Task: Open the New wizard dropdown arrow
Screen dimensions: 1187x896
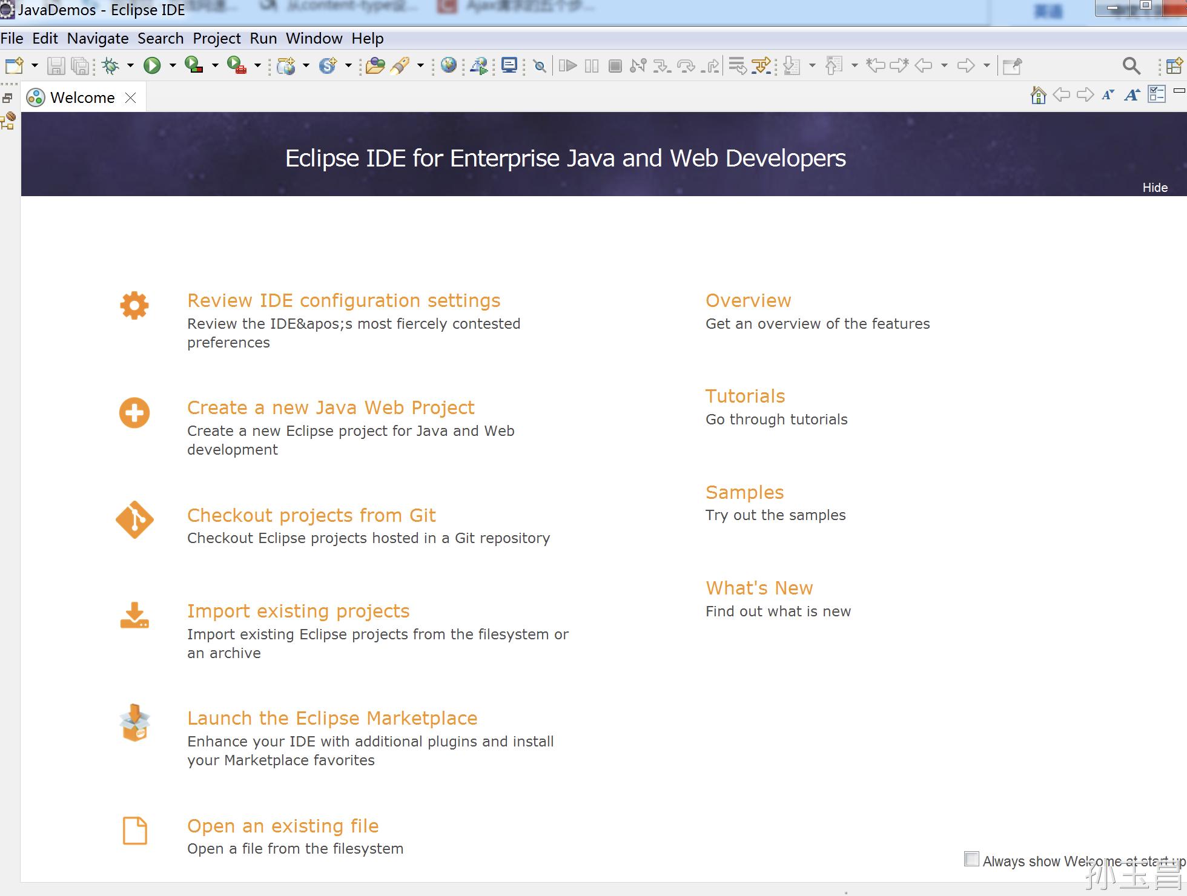Action: 34,65
